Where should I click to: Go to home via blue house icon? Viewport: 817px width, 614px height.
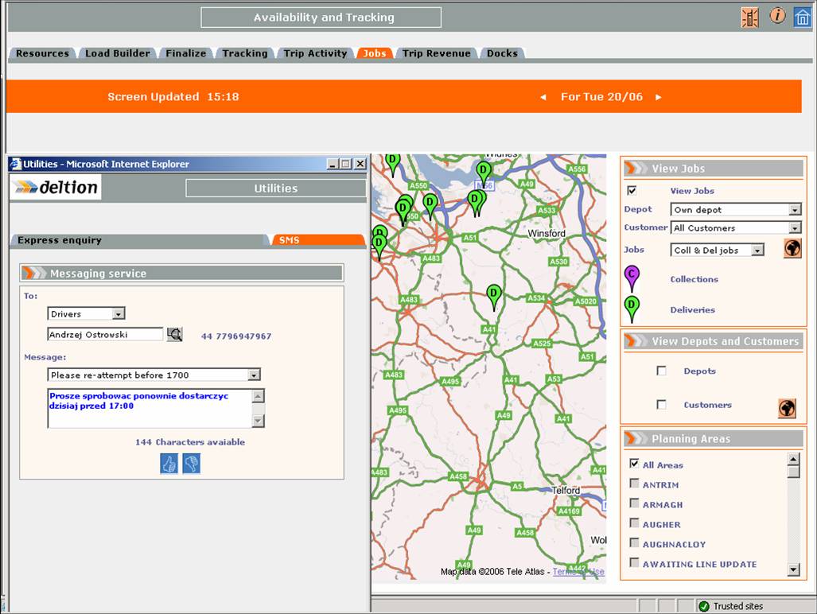click(x=802, y=17)
